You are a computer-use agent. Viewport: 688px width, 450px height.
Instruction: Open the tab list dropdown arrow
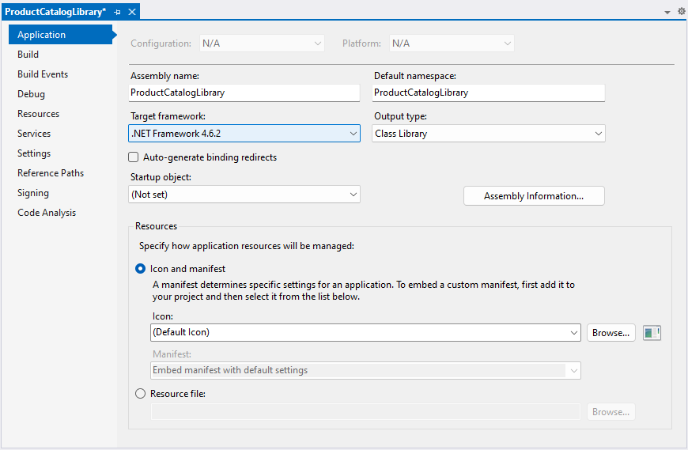click(667, 13)
